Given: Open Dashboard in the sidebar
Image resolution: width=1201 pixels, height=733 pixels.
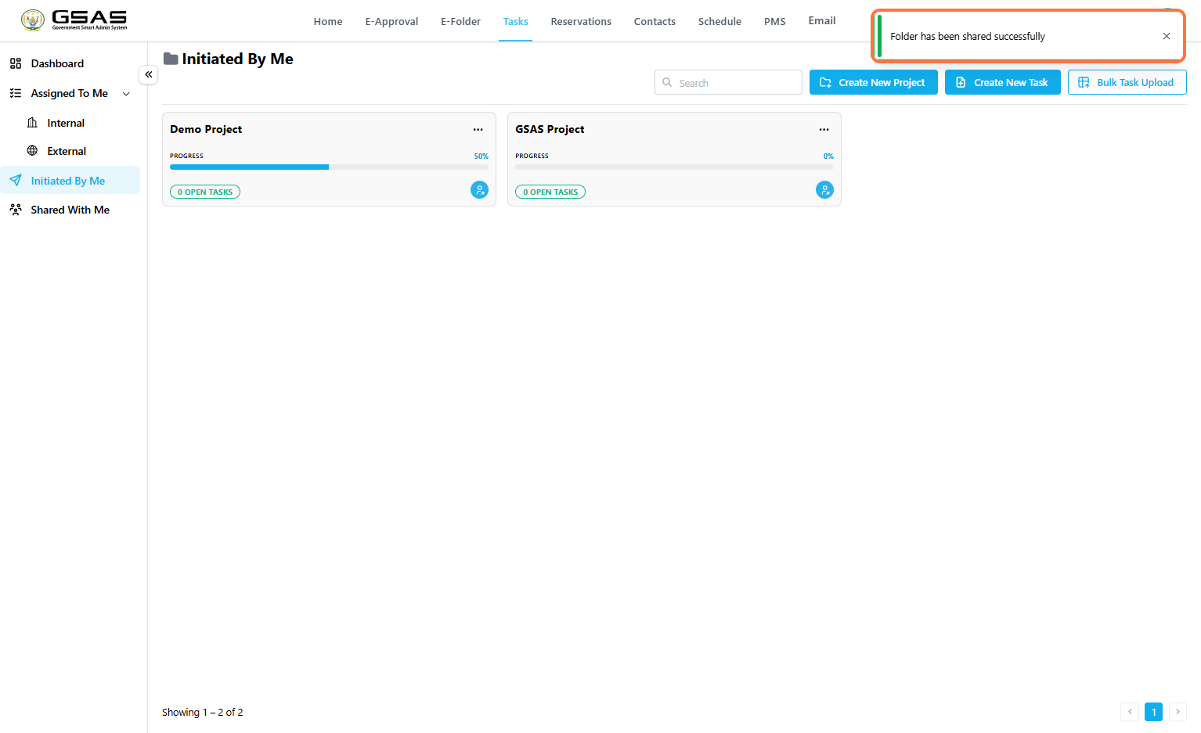Looking at the screenshot, I should tap(57, 63).
